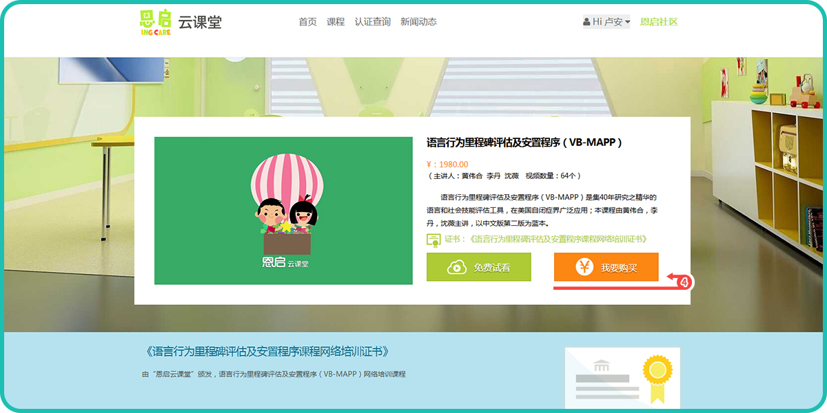Click the user avatar icon beside Hi 卢安
This screenshot has width=827, height=413.
586,22
